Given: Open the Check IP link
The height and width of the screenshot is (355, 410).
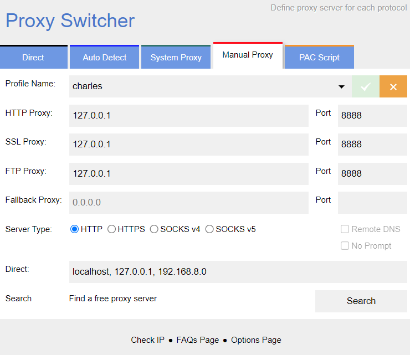Looking at the screenshot, I should 147,340.
